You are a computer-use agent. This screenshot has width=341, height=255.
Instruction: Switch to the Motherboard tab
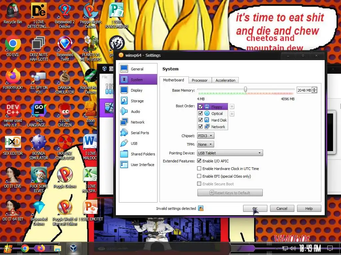pyautogui.click(x=173, y=80)
